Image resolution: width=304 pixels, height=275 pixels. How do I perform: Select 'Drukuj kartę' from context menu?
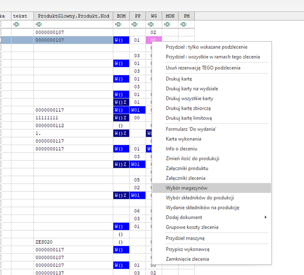coord(212,79)
